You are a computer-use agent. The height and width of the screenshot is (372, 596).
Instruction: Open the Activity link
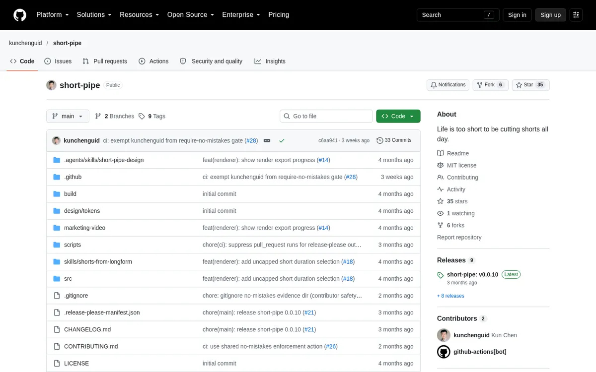451,189
